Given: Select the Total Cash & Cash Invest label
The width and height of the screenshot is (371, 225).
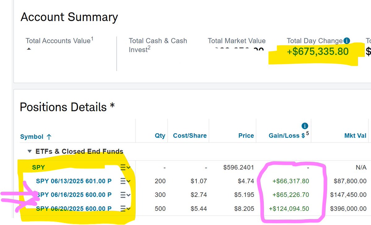Looking at the screenshot, I should pos(158,45).
